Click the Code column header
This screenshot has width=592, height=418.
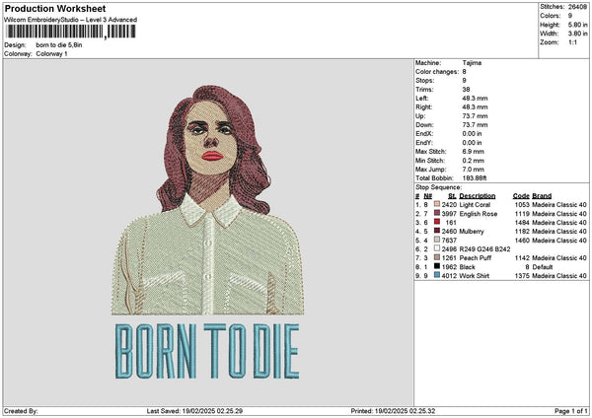coord(521,195)
